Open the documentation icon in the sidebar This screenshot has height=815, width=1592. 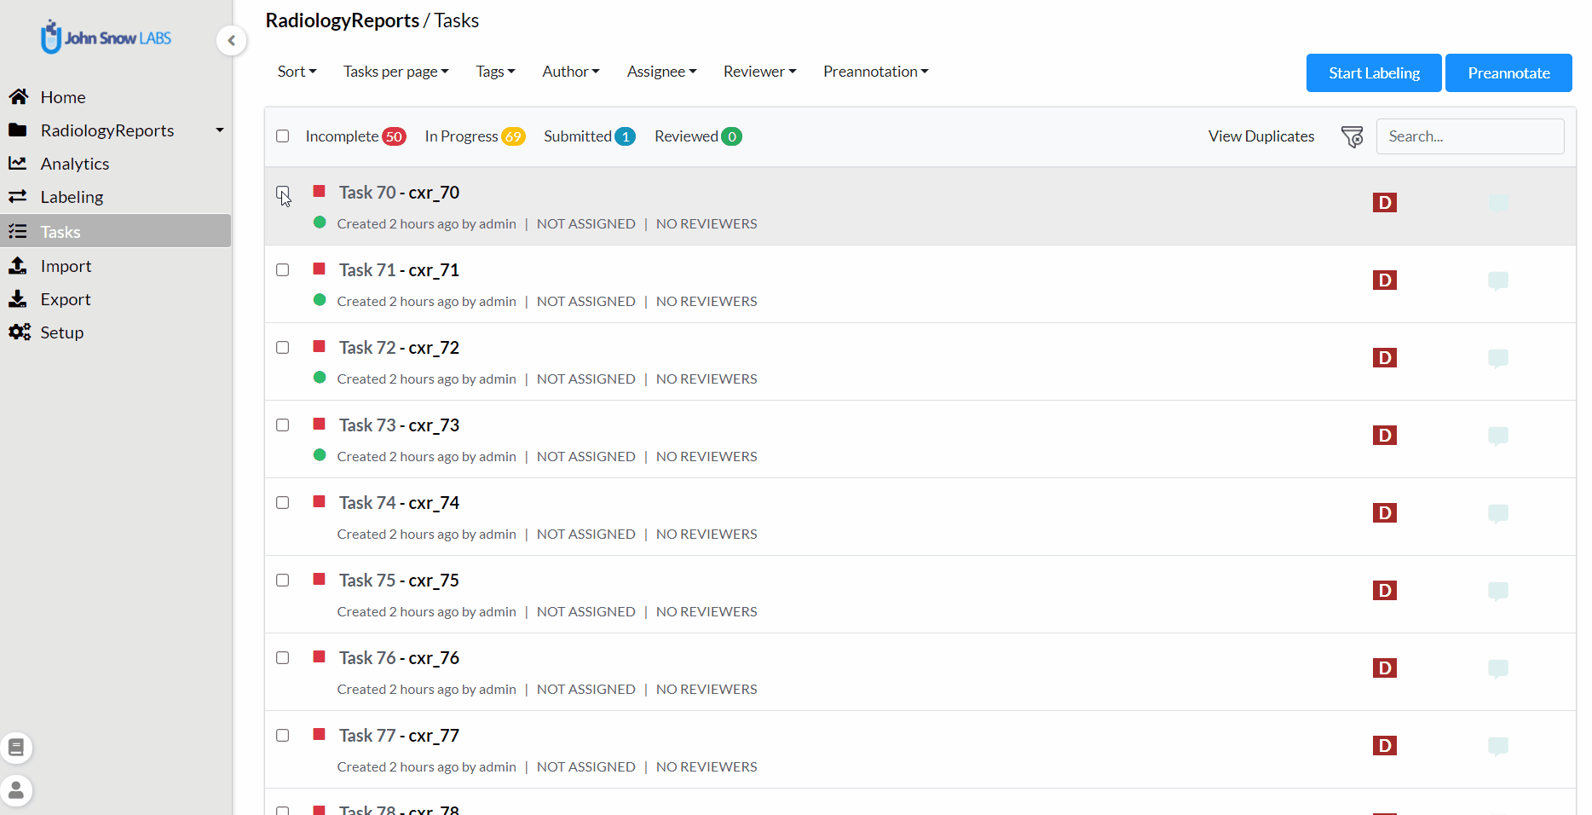tap(16, 748)
